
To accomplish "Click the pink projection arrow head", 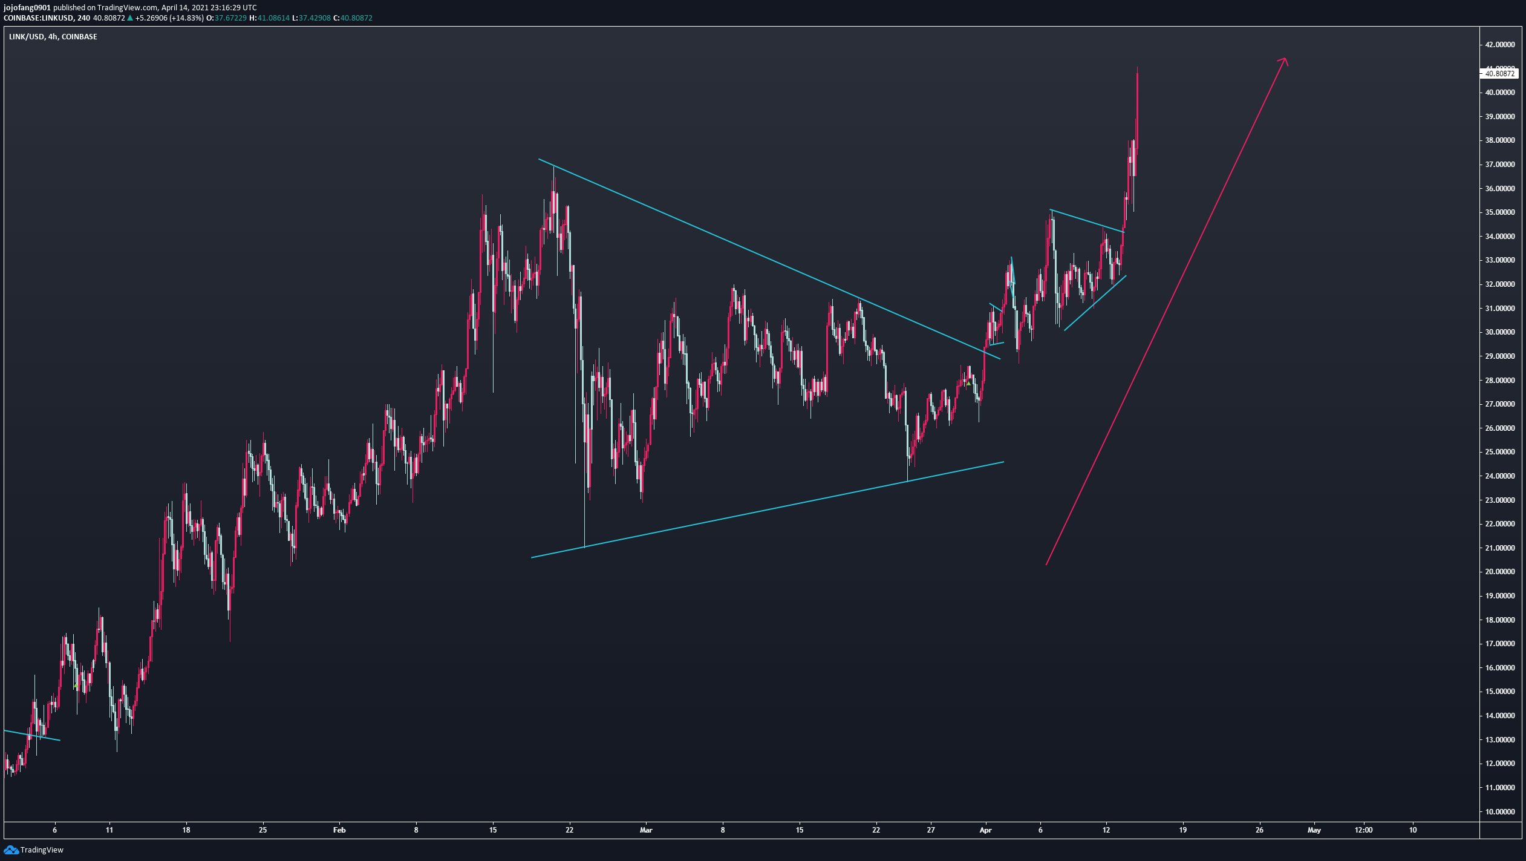I will click(x=1283, y=62).
